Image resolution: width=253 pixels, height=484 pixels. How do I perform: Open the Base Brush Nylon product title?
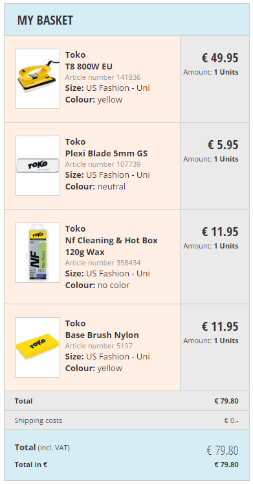102,335
